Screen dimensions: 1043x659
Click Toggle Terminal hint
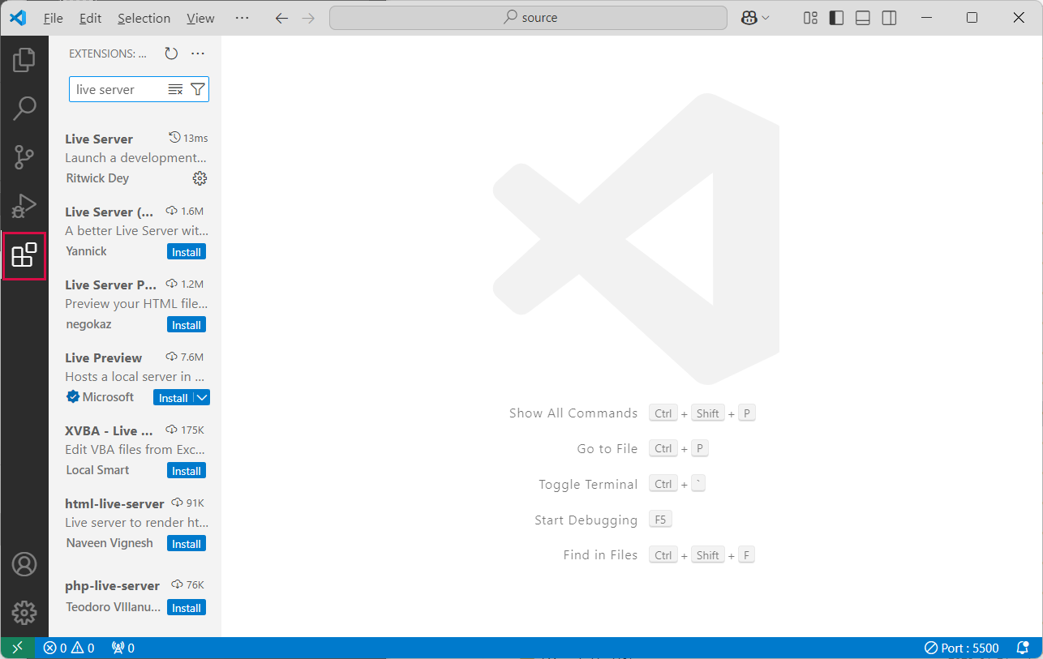tap(588, 485)
